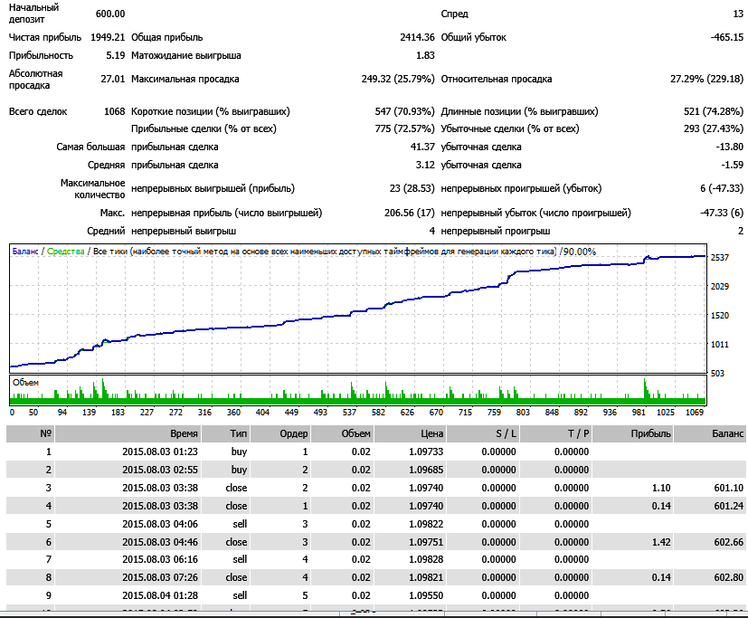Select time cell 2015.08.04 01:28

160,596
